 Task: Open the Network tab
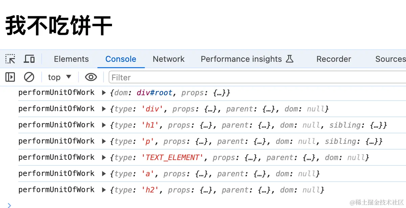168,59
